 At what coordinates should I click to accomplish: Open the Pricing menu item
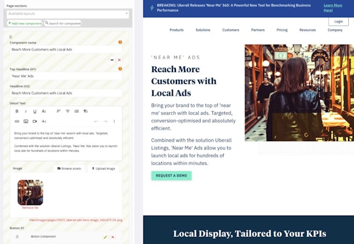tap(282, 30)
